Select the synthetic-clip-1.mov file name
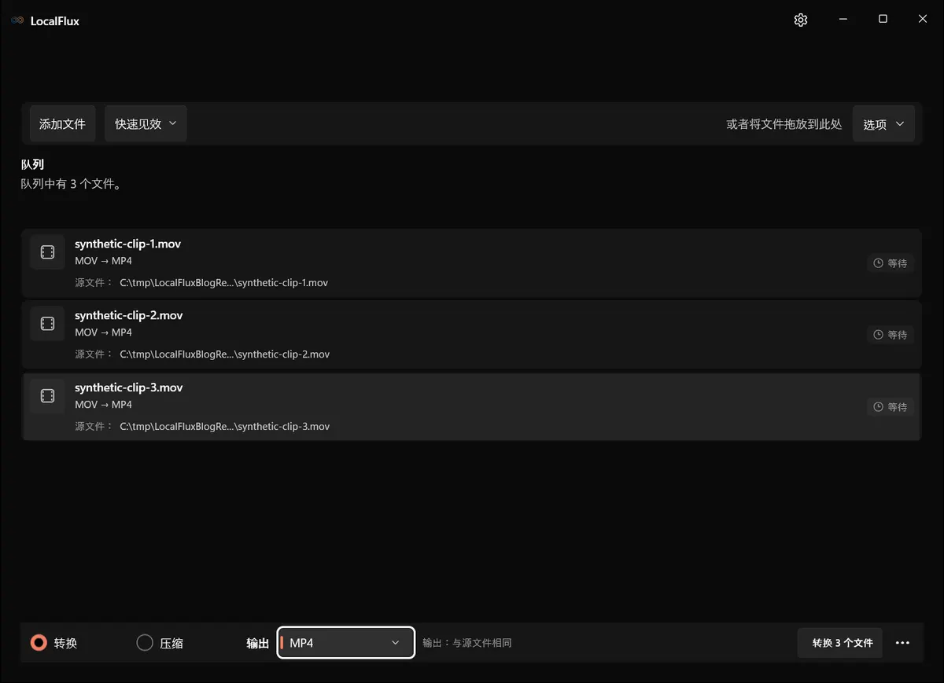Viewport: 944px width, 683px height. [x=127, y=244]
